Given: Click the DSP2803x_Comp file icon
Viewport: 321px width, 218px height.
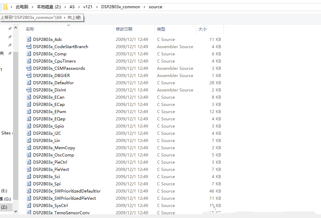Looking at the screenshot, I should [29, 54].
